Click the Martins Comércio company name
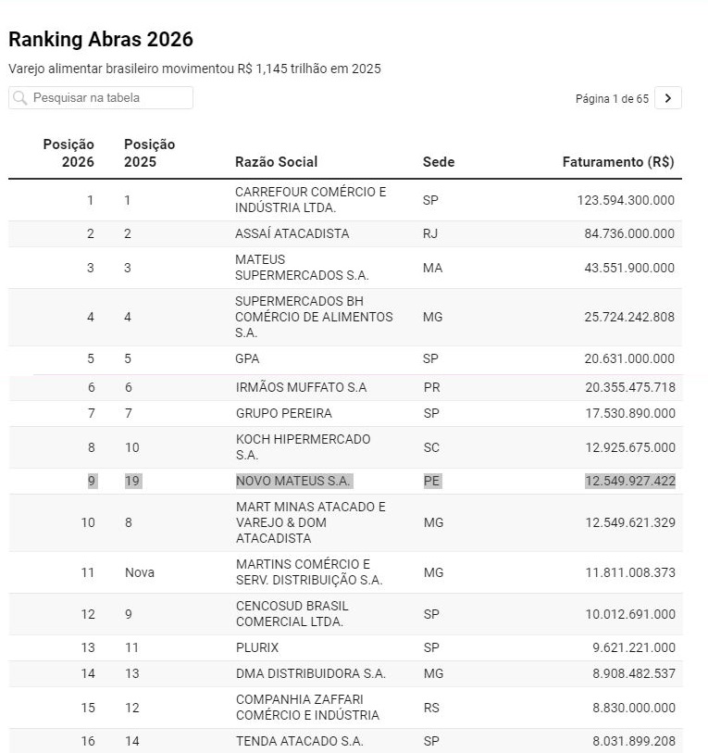708x753 pixels. [x=308, y=572]
